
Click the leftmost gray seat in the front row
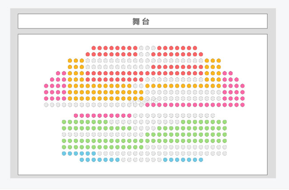coord(141,48)
